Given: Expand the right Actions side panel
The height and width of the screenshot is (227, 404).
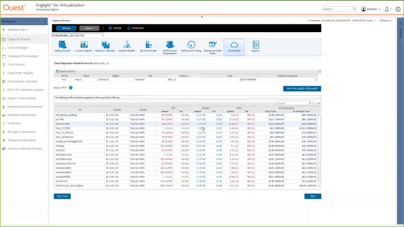Looking at the screenshot, I should point(400,23).
